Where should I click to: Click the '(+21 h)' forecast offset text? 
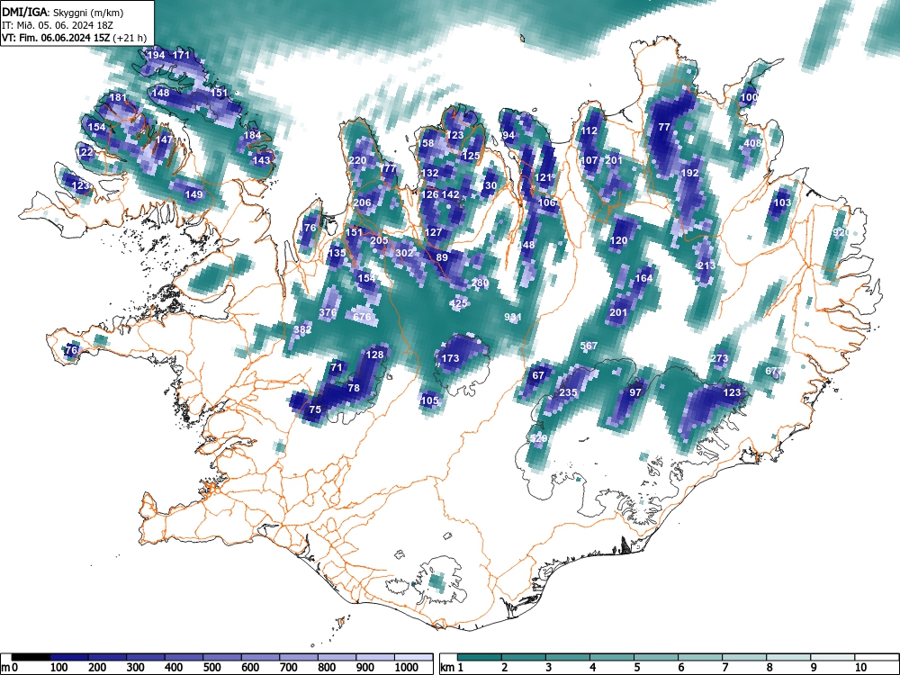tap(130, 38)
